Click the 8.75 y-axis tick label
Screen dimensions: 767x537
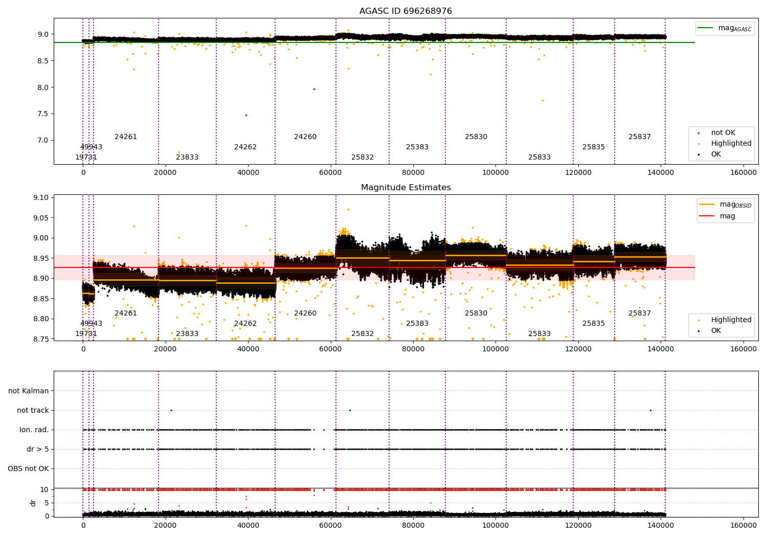point(41,339)
